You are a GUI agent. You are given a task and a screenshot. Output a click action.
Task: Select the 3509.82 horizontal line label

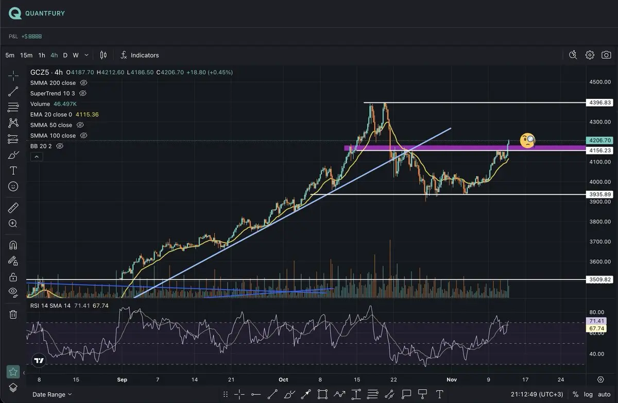[x=599, y=280]
